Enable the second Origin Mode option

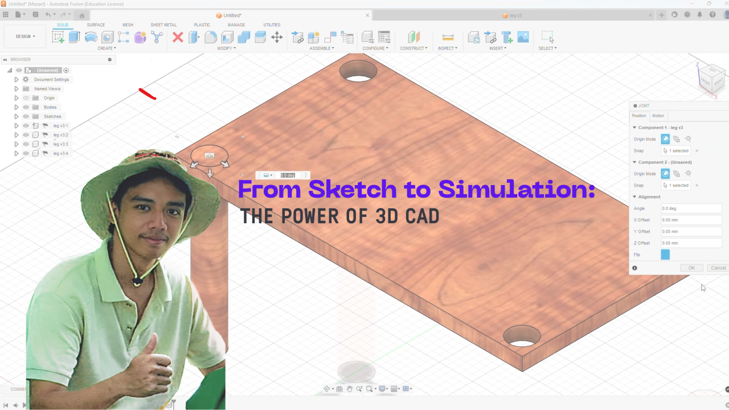675,139
